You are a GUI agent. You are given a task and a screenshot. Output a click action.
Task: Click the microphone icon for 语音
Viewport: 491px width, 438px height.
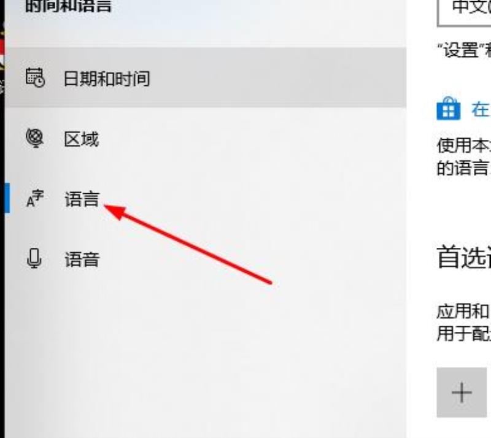34,259
